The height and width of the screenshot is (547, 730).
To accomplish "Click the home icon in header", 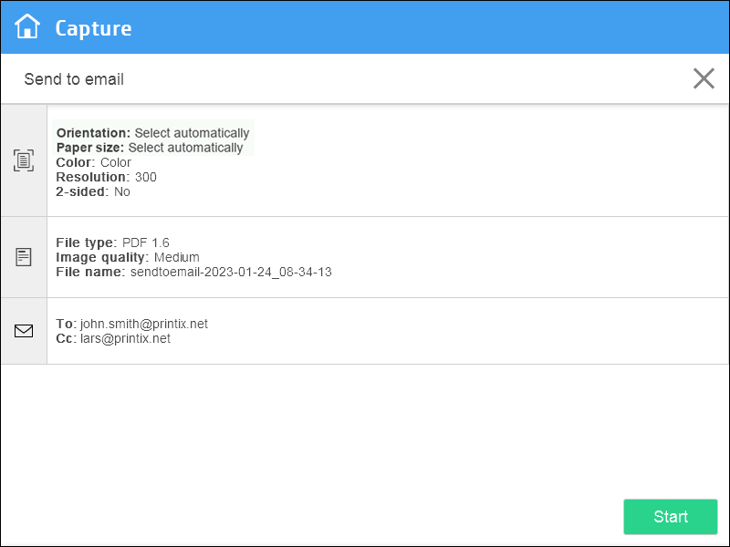I will [27, 27].
